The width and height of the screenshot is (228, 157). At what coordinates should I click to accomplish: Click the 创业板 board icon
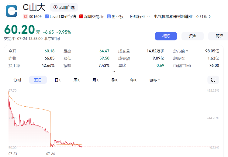tap(109, 17)
